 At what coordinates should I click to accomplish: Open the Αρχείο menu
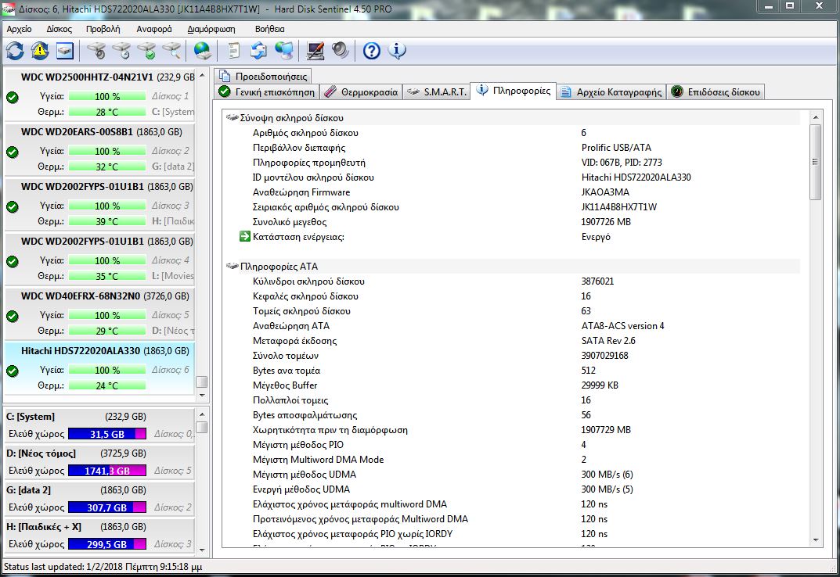coord(19,28)
